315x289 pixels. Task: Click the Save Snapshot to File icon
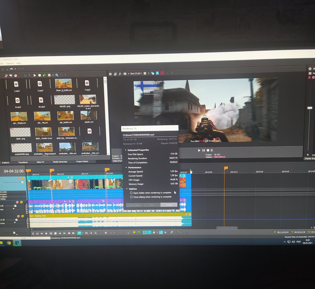[157, 74]
